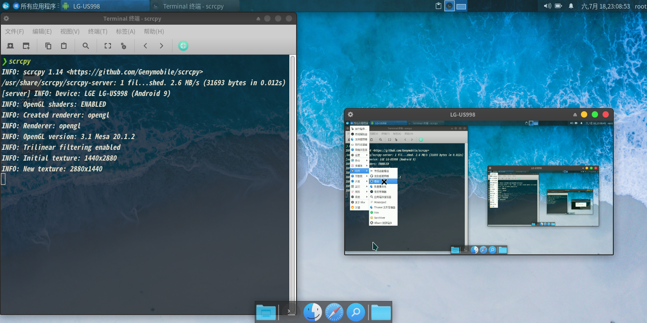
Task: Click the panel clock showing 六,7月 18
Action: pos(605,6)
